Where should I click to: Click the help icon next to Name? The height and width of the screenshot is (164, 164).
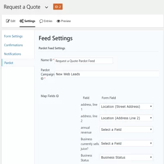(51, 60)
